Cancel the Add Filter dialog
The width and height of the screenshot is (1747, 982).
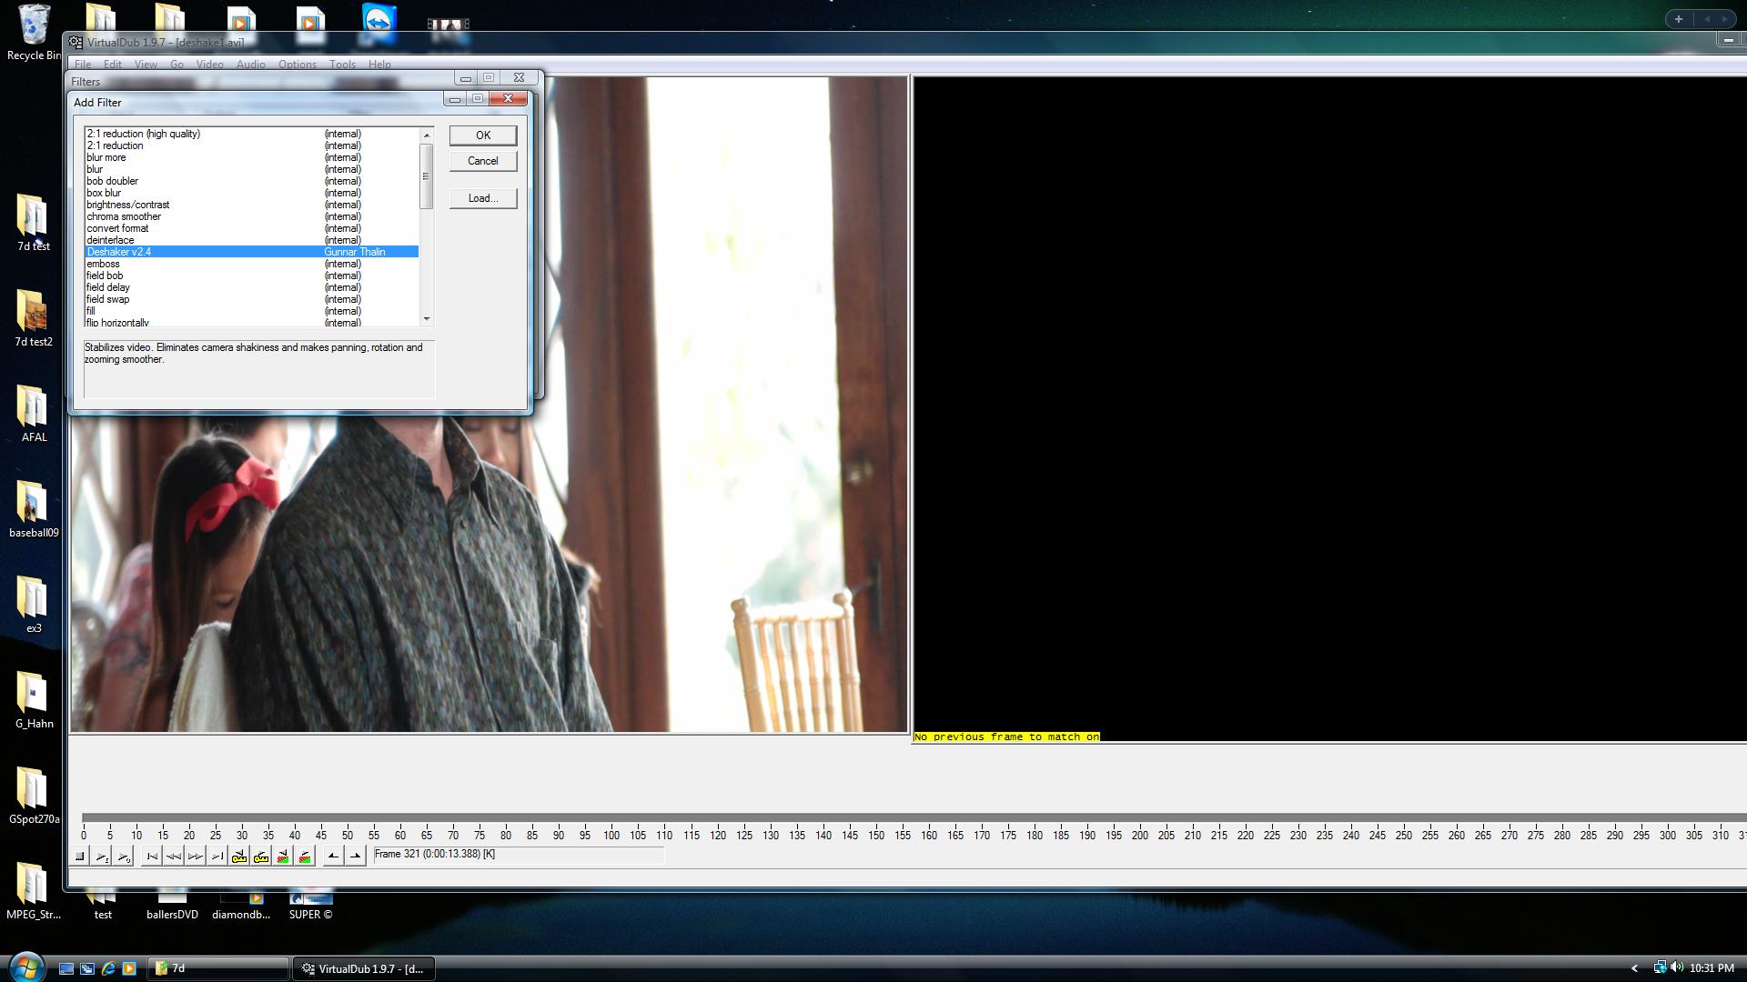[x=482, y=161]
